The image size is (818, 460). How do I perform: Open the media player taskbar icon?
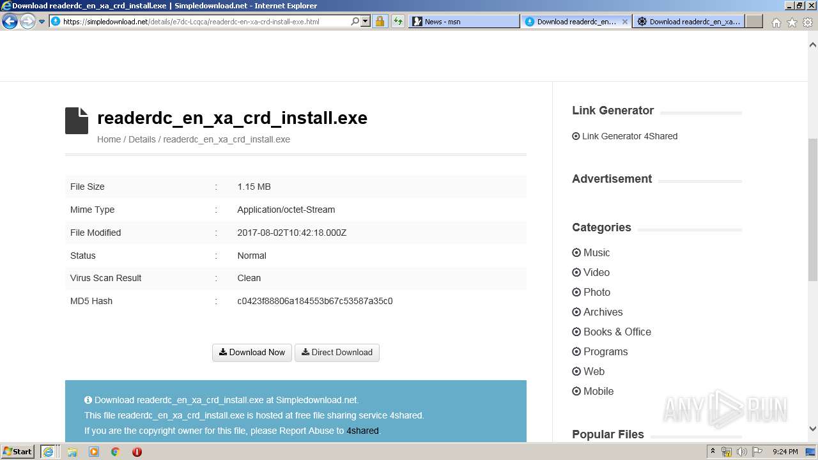pos(94,452)
